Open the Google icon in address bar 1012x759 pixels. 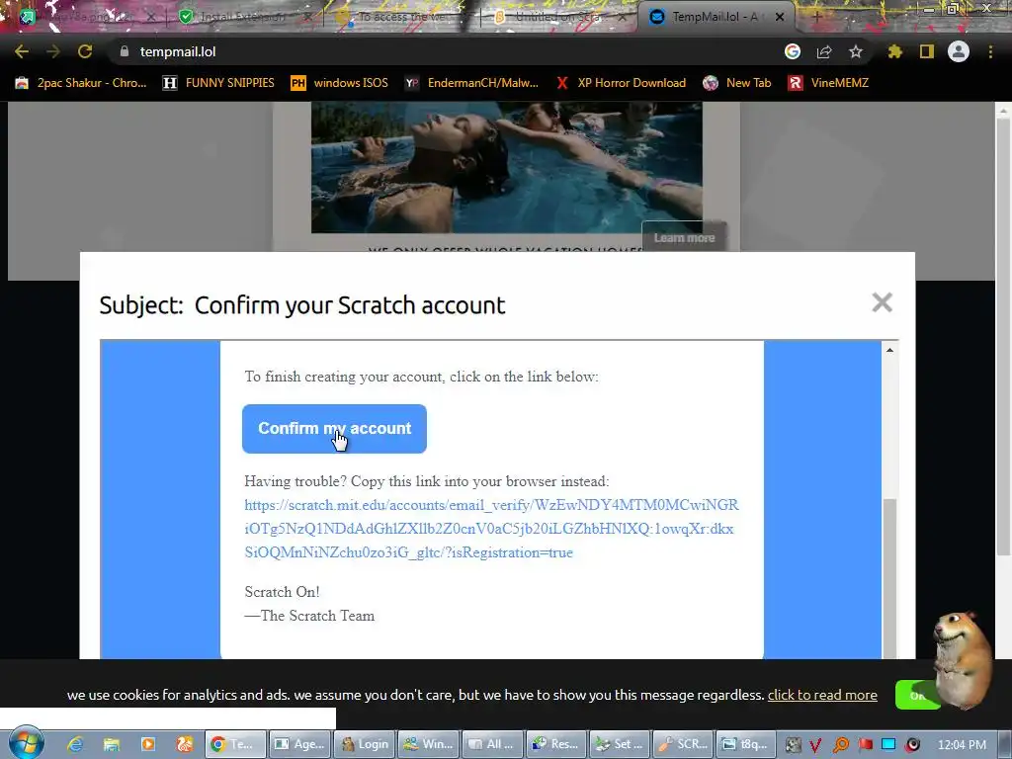coord(793,51)
